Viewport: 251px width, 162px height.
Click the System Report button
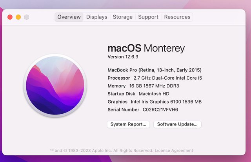tap(128, 124)
